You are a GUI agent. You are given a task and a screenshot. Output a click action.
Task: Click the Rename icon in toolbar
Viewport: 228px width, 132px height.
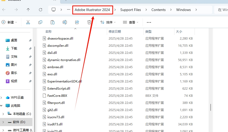[x=65, y=22]
